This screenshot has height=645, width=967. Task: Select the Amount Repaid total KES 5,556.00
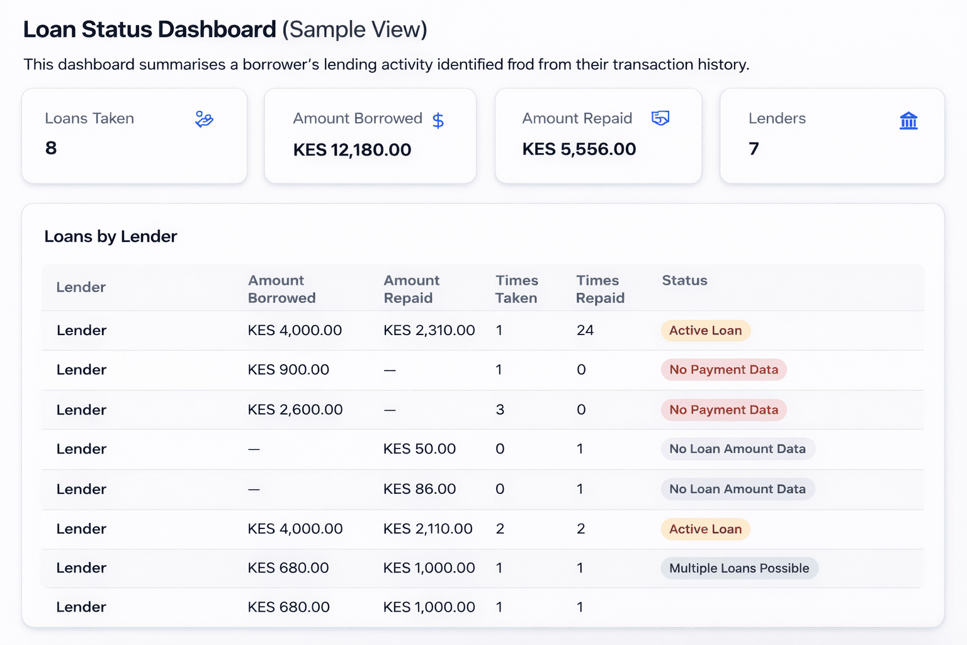578,149
